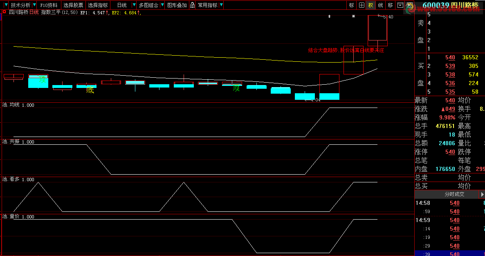Expand the 技术分析 dropdown arrow

coord(34,5)
